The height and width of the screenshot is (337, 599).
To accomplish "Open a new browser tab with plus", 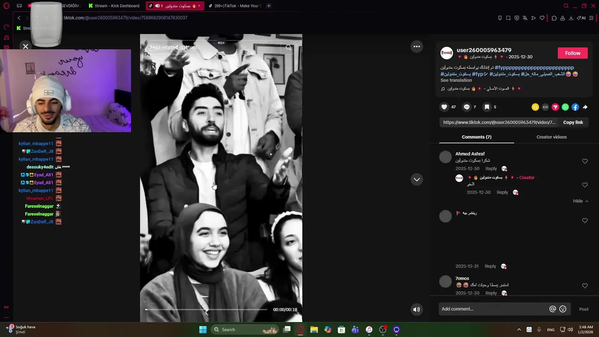I will click(269, 6).
